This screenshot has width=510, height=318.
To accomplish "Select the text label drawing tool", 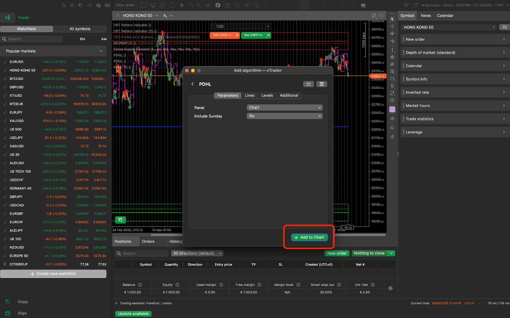I will pos(392,100).
